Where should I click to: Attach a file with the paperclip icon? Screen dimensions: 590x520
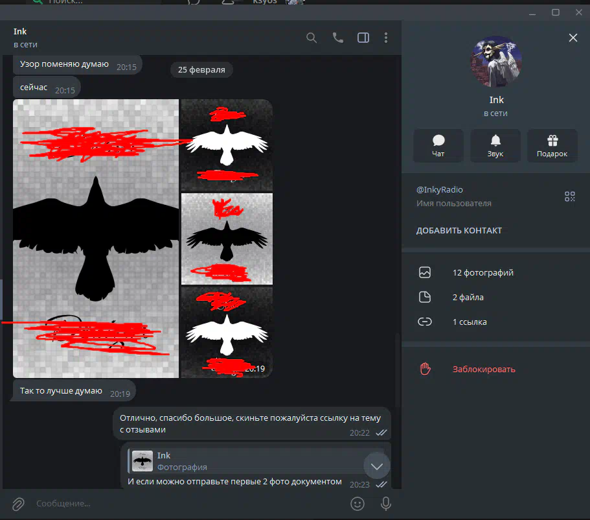pos(18,503)
